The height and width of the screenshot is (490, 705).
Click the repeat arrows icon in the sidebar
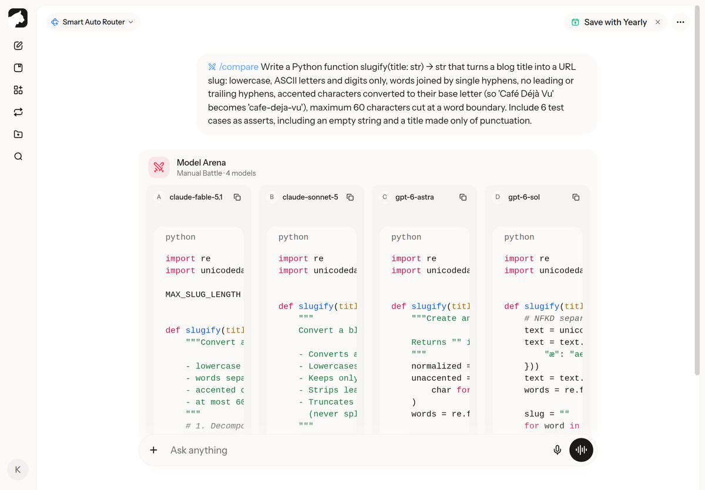coord(18,112)
